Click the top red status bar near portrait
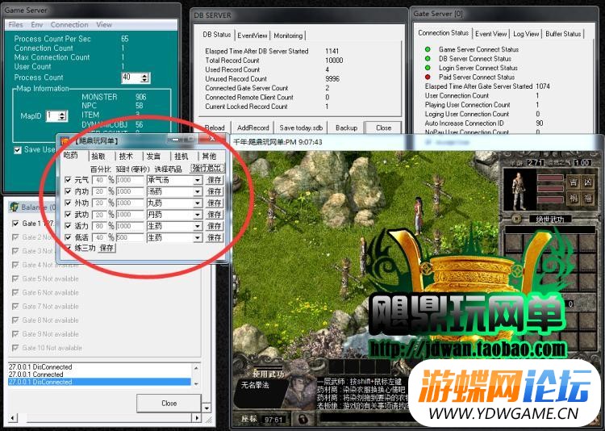 pos(550,178)
